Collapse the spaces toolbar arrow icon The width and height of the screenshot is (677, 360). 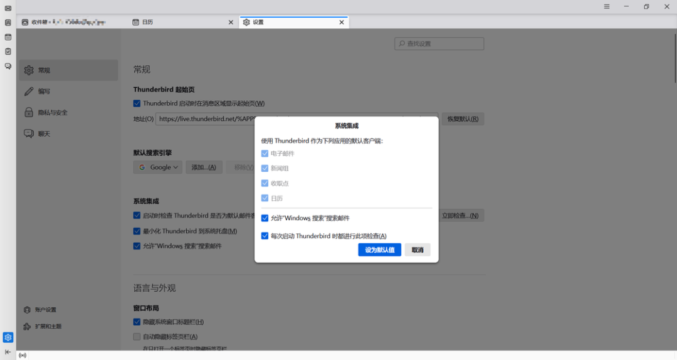pyautogui.click(x=8, y=352)
